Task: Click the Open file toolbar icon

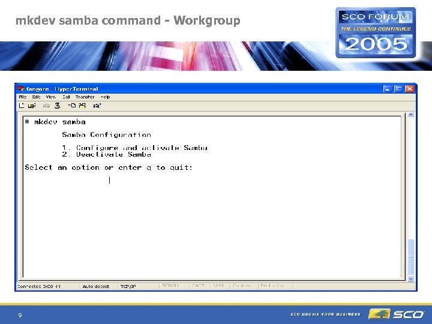Action: tap(32, 106)
